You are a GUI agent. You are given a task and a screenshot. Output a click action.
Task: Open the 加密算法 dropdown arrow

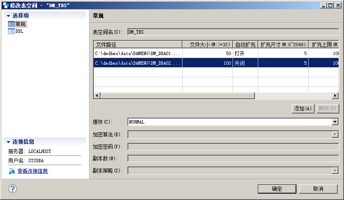pyautogui.click(x=335, y=134)
